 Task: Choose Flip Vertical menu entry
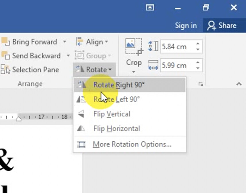pyautogui.click(x=130, y=114)
